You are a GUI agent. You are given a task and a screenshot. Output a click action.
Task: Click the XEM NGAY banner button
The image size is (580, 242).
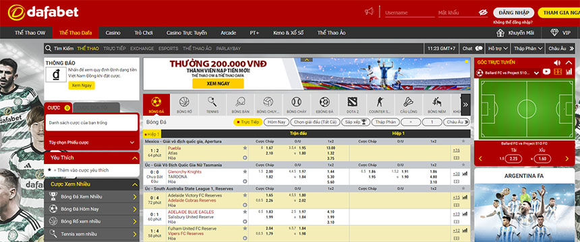point(218,83)
